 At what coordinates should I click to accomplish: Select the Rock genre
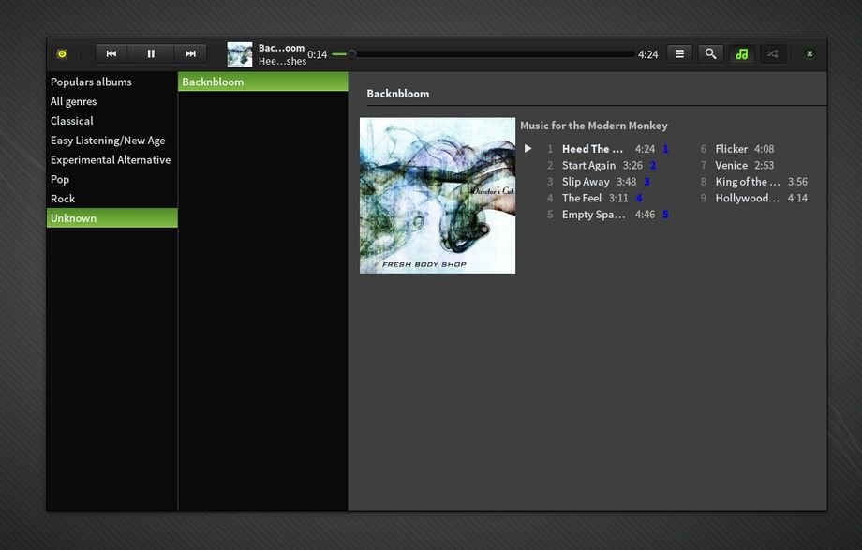(x=63, y=199)
